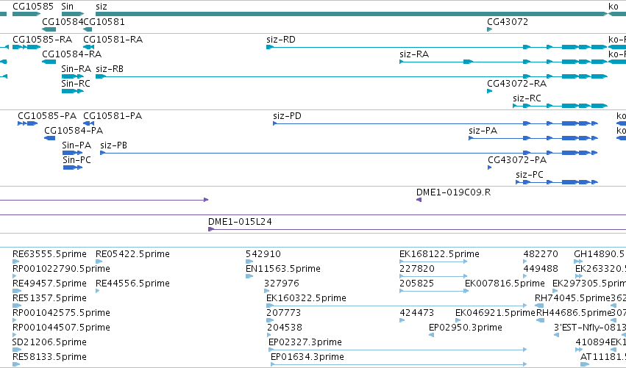Viewport: 626px width, 368px height.
Task: Select the DME1-015L24 clone feature
Action: pos(417,229)
